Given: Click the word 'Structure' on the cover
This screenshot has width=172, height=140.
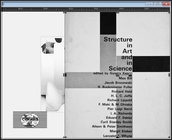Looking at the screenshot, I should pyautogui.click(x=118, y=39).
